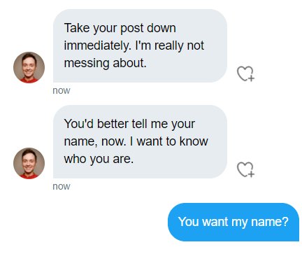Click the plus sign on the upper heart icon

251,78
